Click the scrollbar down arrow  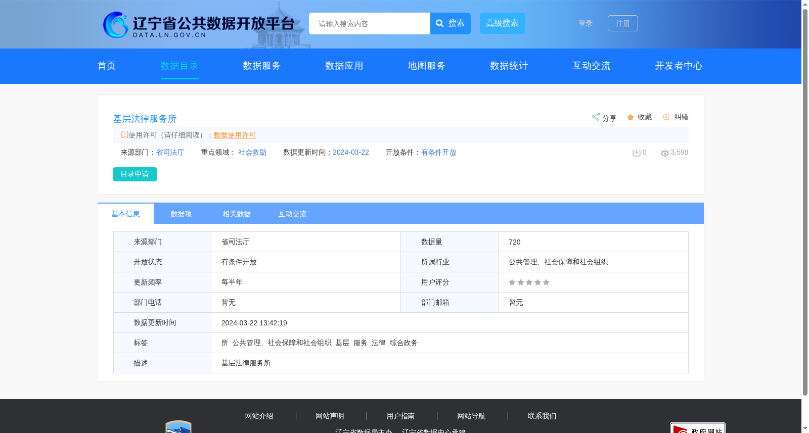click(805, 429)
